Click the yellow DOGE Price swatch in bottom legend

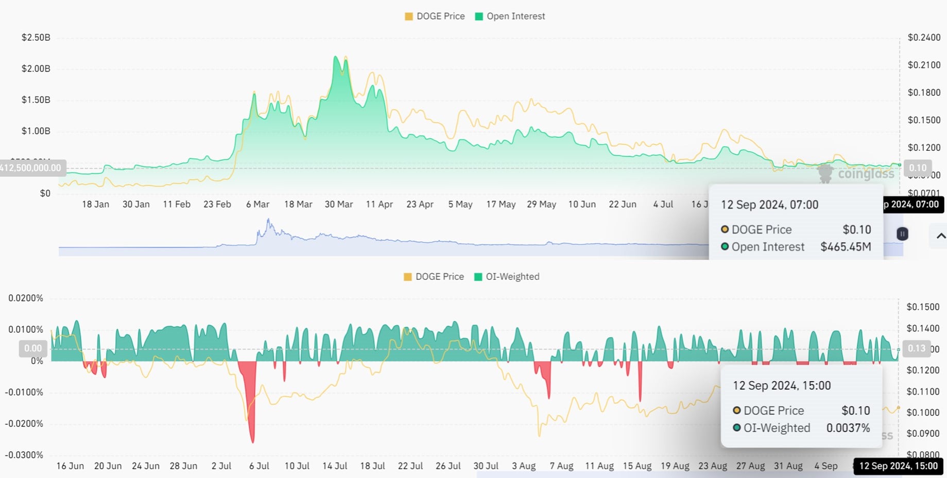408,277
